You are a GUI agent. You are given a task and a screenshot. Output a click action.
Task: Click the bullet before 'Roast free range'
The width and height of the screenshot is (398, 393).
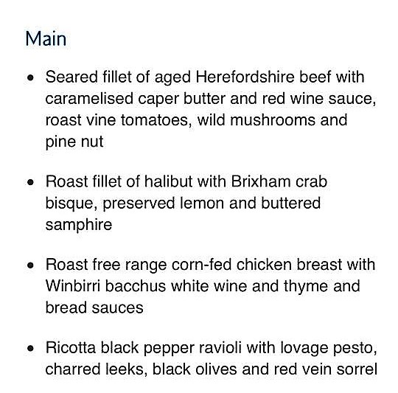[30, 265]
